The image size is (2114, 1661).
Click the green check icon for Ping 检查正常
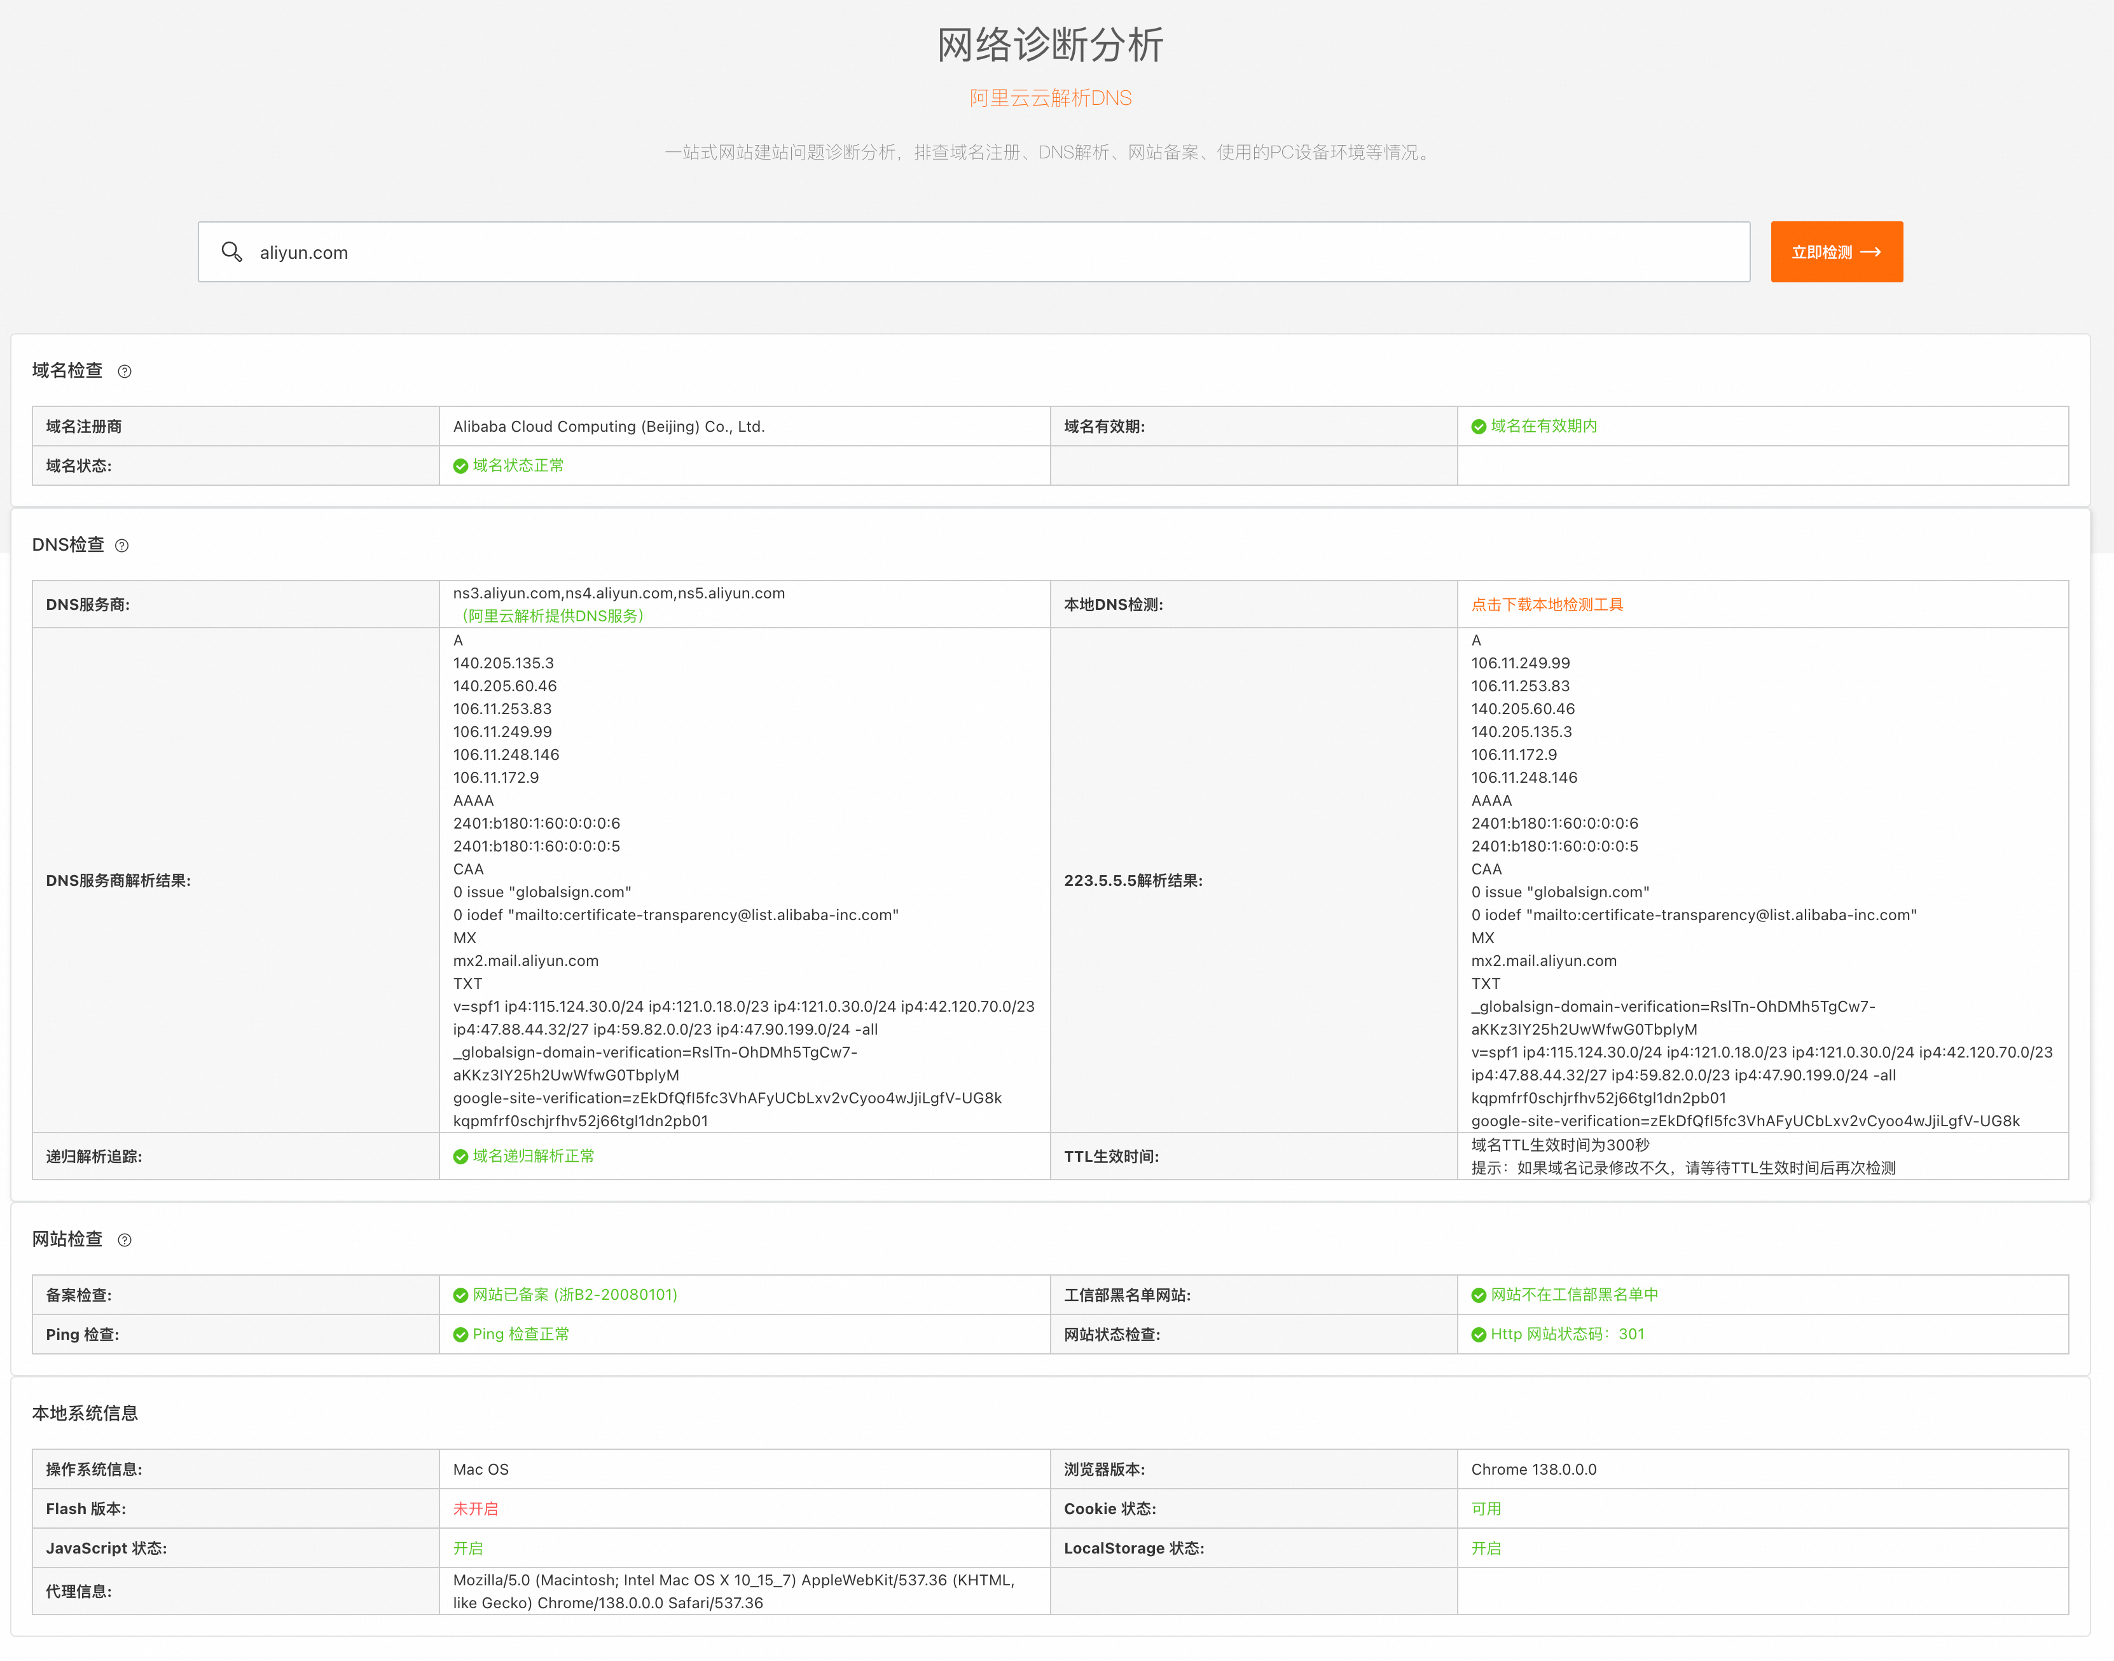point(460,1335)
